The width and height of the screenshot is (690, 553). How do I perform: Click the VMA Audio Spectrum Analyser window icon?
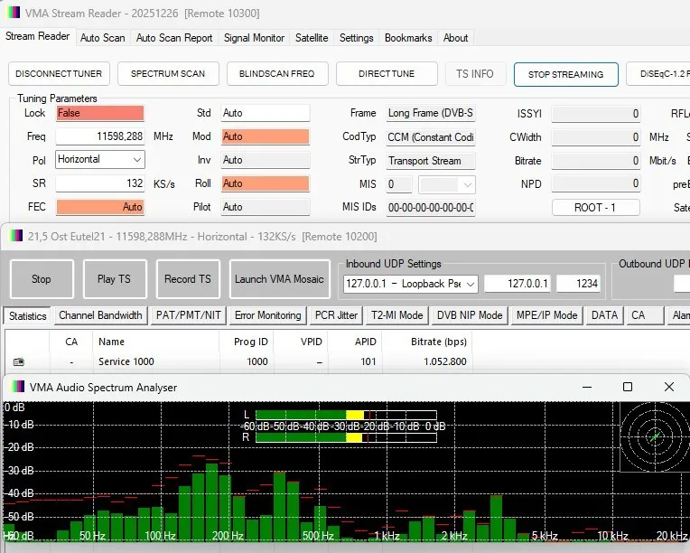click(14, 387)
